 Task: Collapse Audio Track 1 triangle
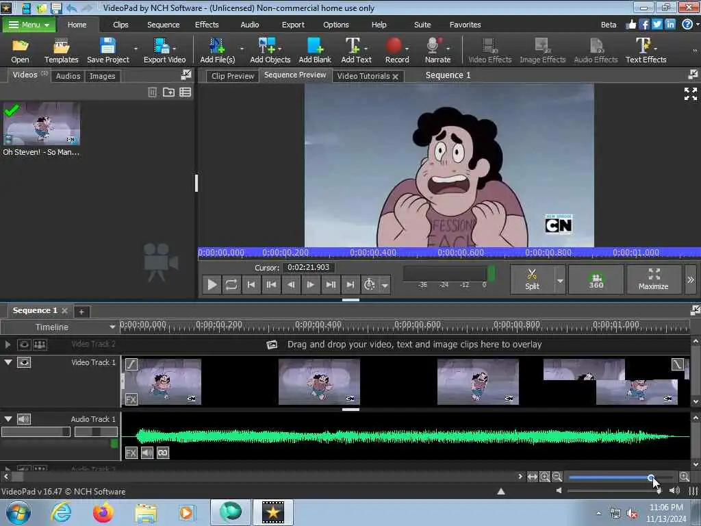point(8,418)
